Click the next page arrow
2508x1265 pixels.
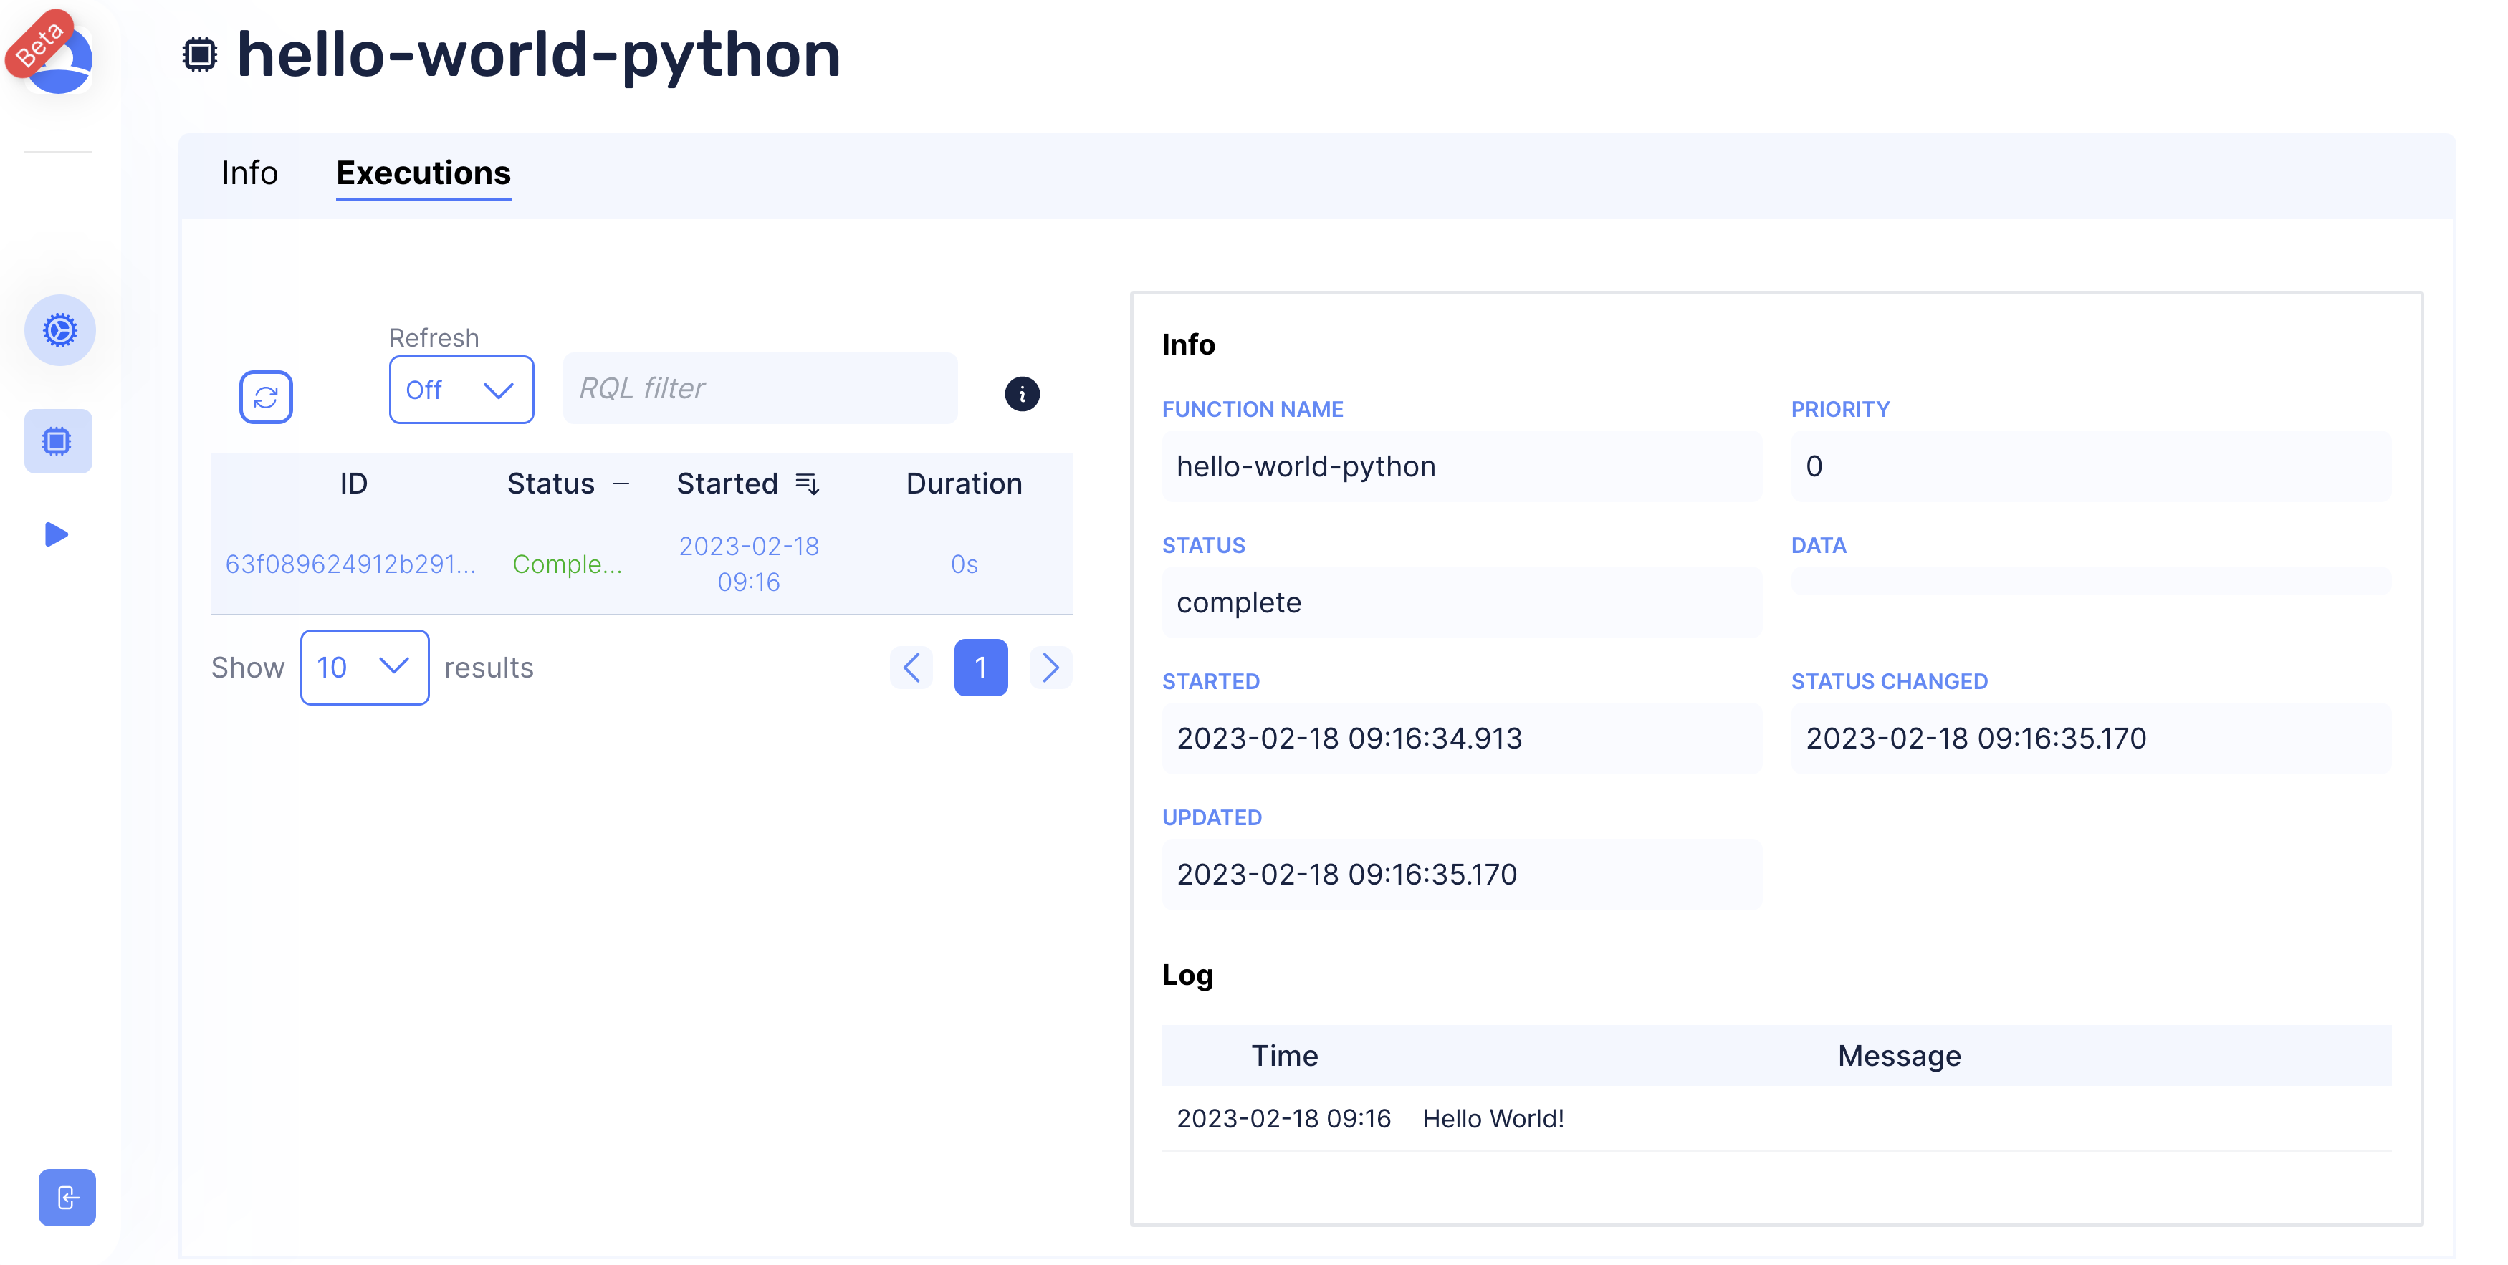[1050, 668]
